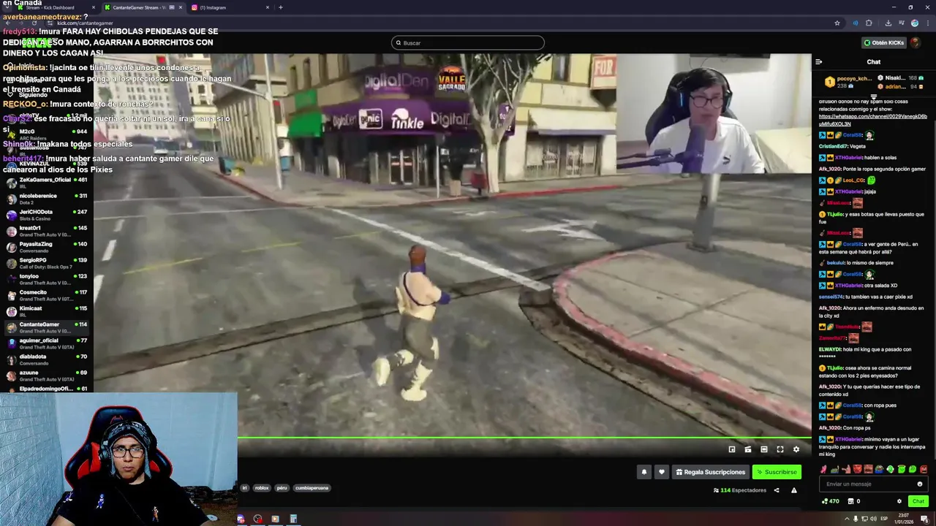
Task: Open chat settings gear near Chat button
Action: tap(899, 501)
